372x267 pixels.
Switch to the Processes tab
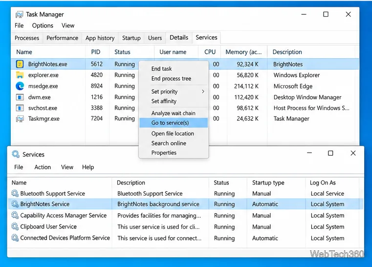pyautogui.click(x=27, y=38)
